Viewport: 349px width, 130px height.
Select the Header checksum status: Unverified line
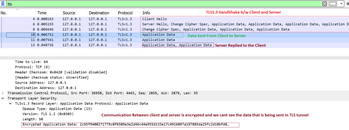pos(52,77)
